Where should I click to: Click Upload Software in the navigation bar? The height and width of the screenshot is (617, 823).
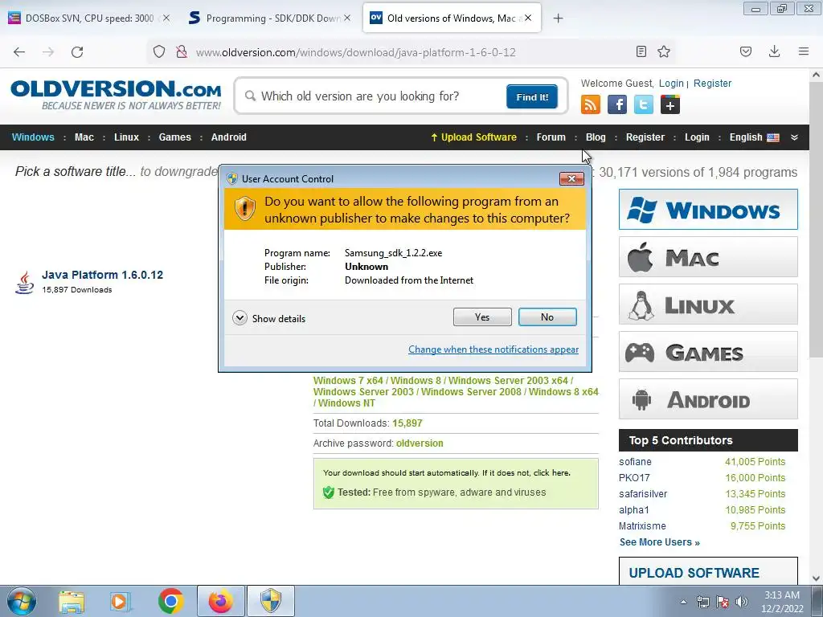473,137
